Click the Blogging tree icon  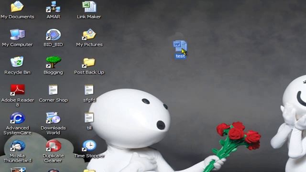[53, 62]
